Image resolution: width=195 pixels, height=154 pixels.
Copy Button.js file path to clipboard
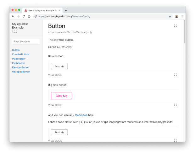[x=91, y=32]
